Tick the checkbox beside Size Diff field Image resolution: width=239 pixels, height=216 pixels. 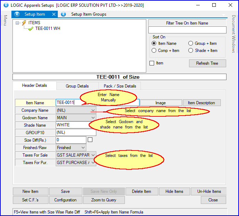[90, 140]
